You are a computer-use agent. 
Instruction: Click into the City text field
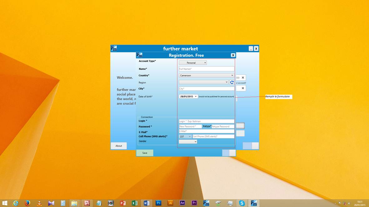tap(207, 89)
